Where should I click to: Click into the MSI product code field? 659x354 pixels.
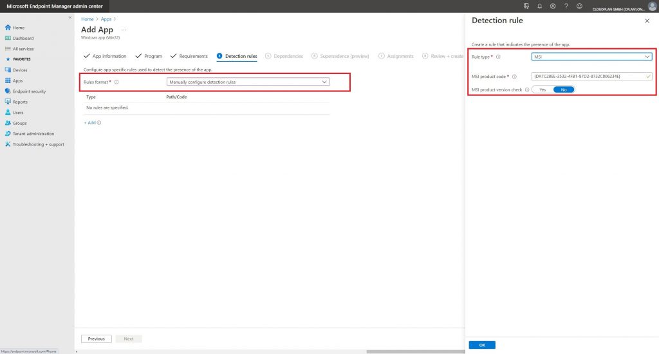point(591,76)
